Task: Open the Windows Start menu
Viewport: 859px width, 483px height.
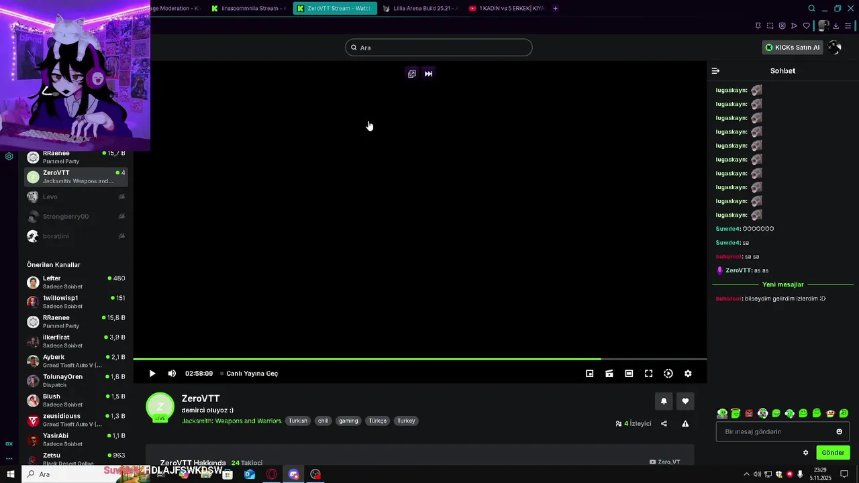Action: coord(10,474)
